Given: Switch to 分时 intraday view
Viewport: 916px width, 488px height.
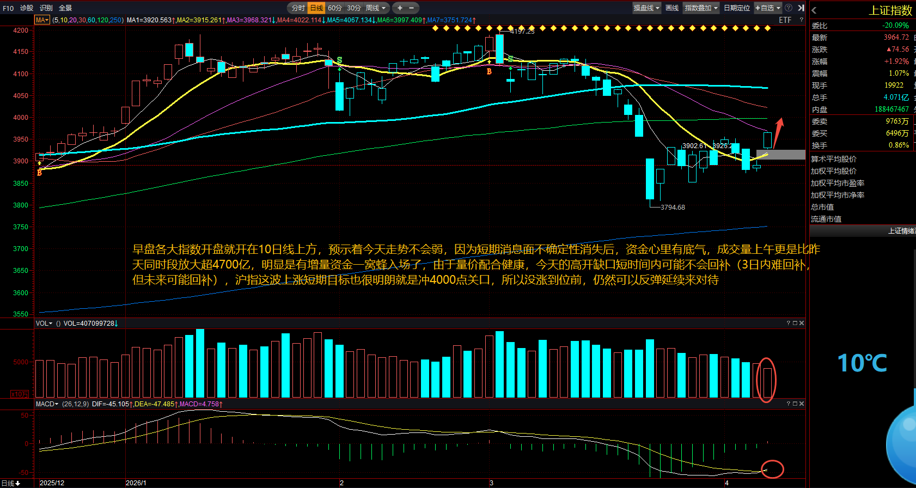Looking at the screenshot, I should click(298, 8).
